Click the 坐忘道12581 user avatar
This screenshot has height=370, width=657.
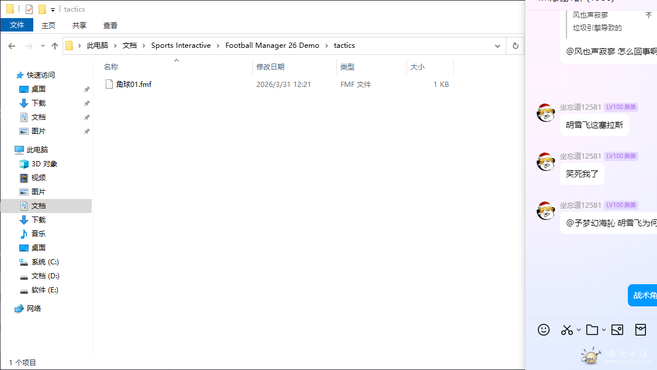(x=545, y=112)
